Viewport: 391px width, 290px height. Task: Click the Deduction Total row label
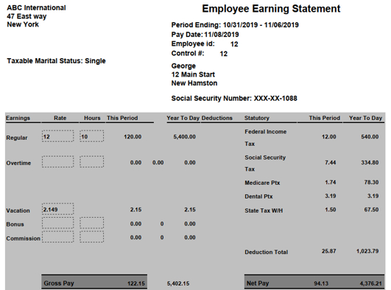(267, 252)
